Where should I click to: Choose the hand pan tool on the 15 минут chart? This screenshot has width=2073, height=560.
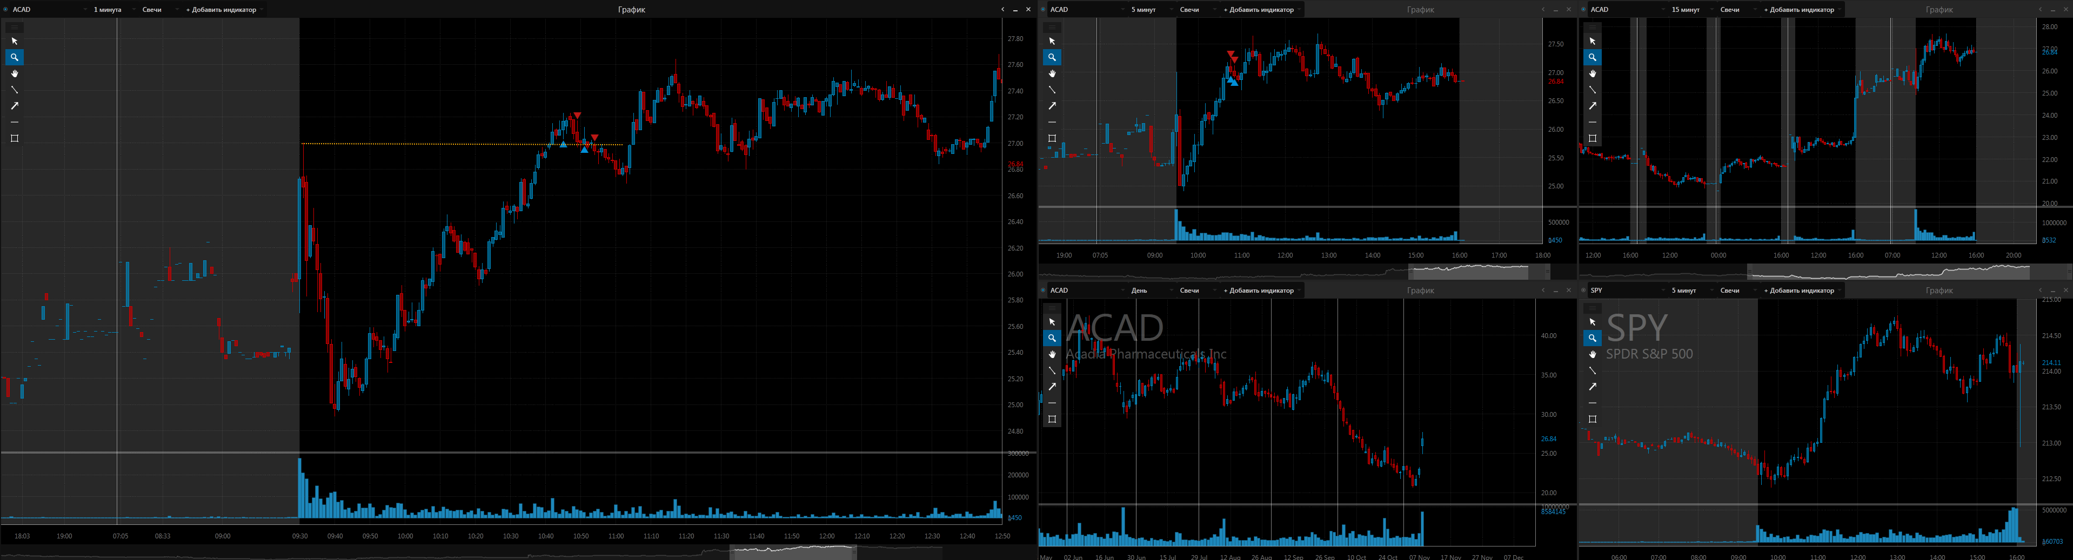coord(1593,73)
